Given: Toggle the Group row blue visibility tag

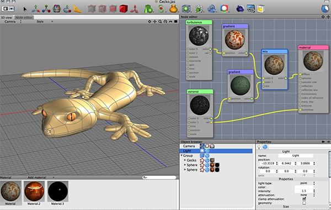Looking at the screenshot, I should click(x=207, y=156).
